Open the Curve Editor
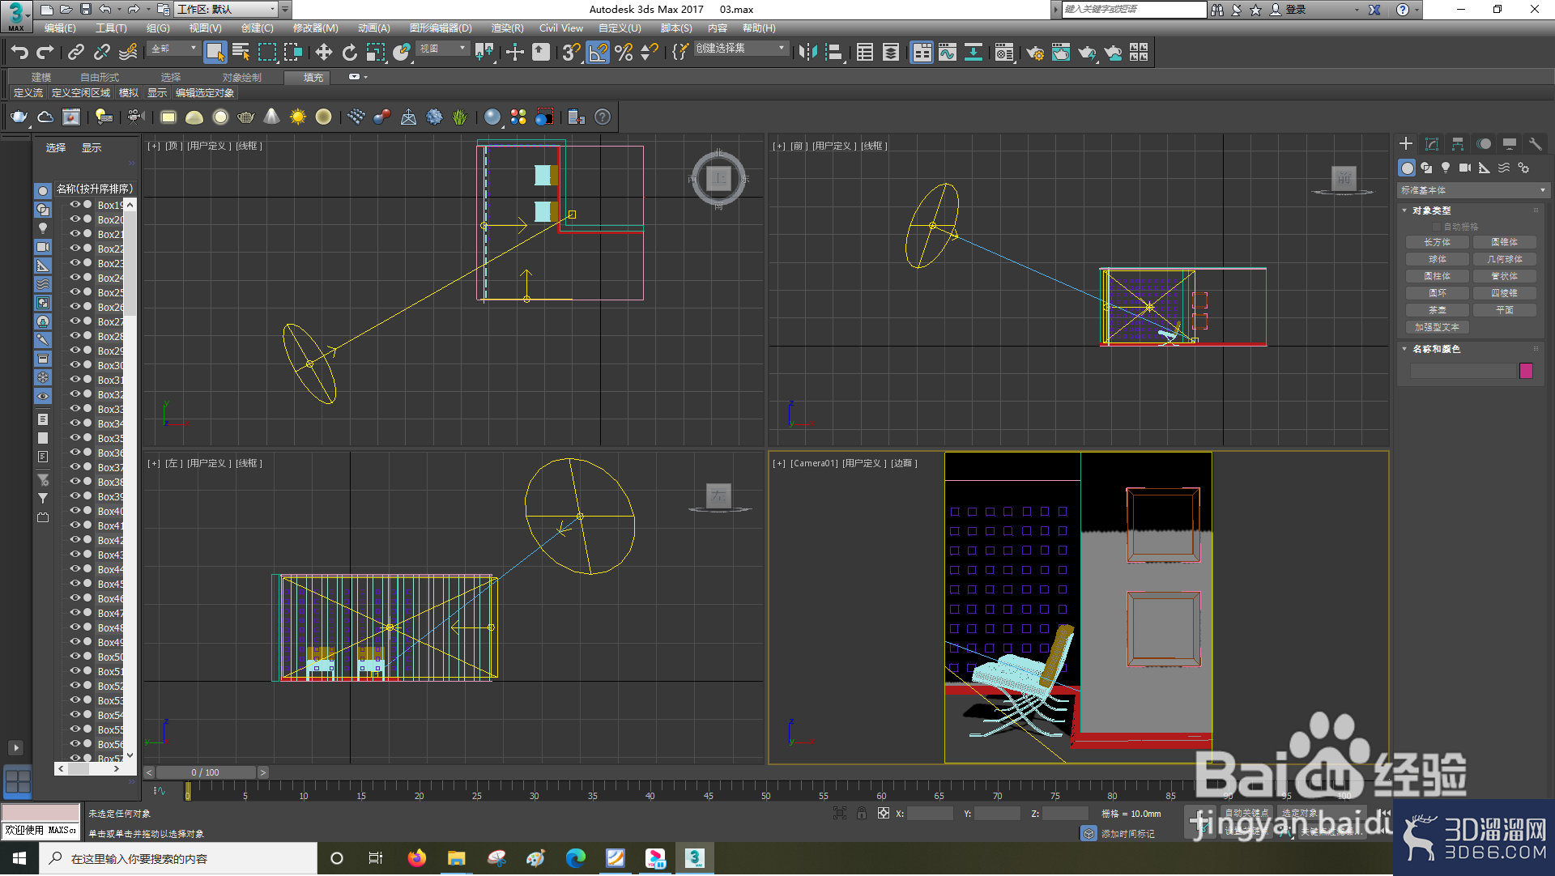The image size is (1555, 876). (x=948, y=53)
